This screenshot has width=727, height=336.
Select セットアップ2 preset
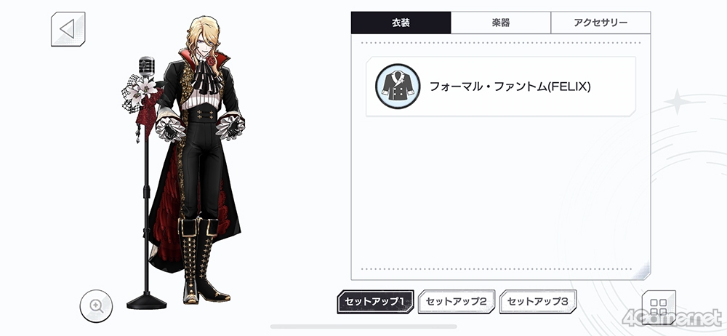point(457,302)
